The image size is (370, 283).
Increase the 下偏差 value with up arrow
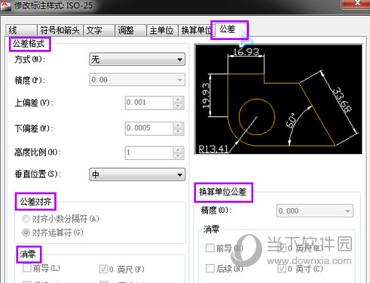tap(178, 125)
